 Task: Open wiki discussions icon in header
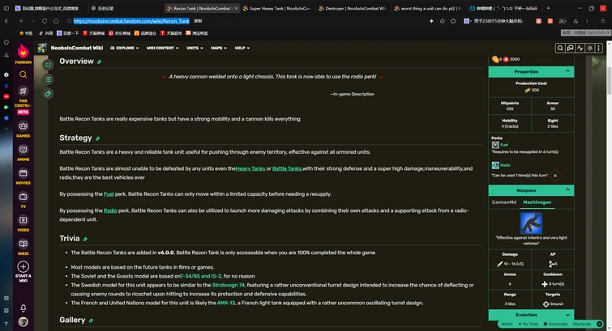click(570, 48)
